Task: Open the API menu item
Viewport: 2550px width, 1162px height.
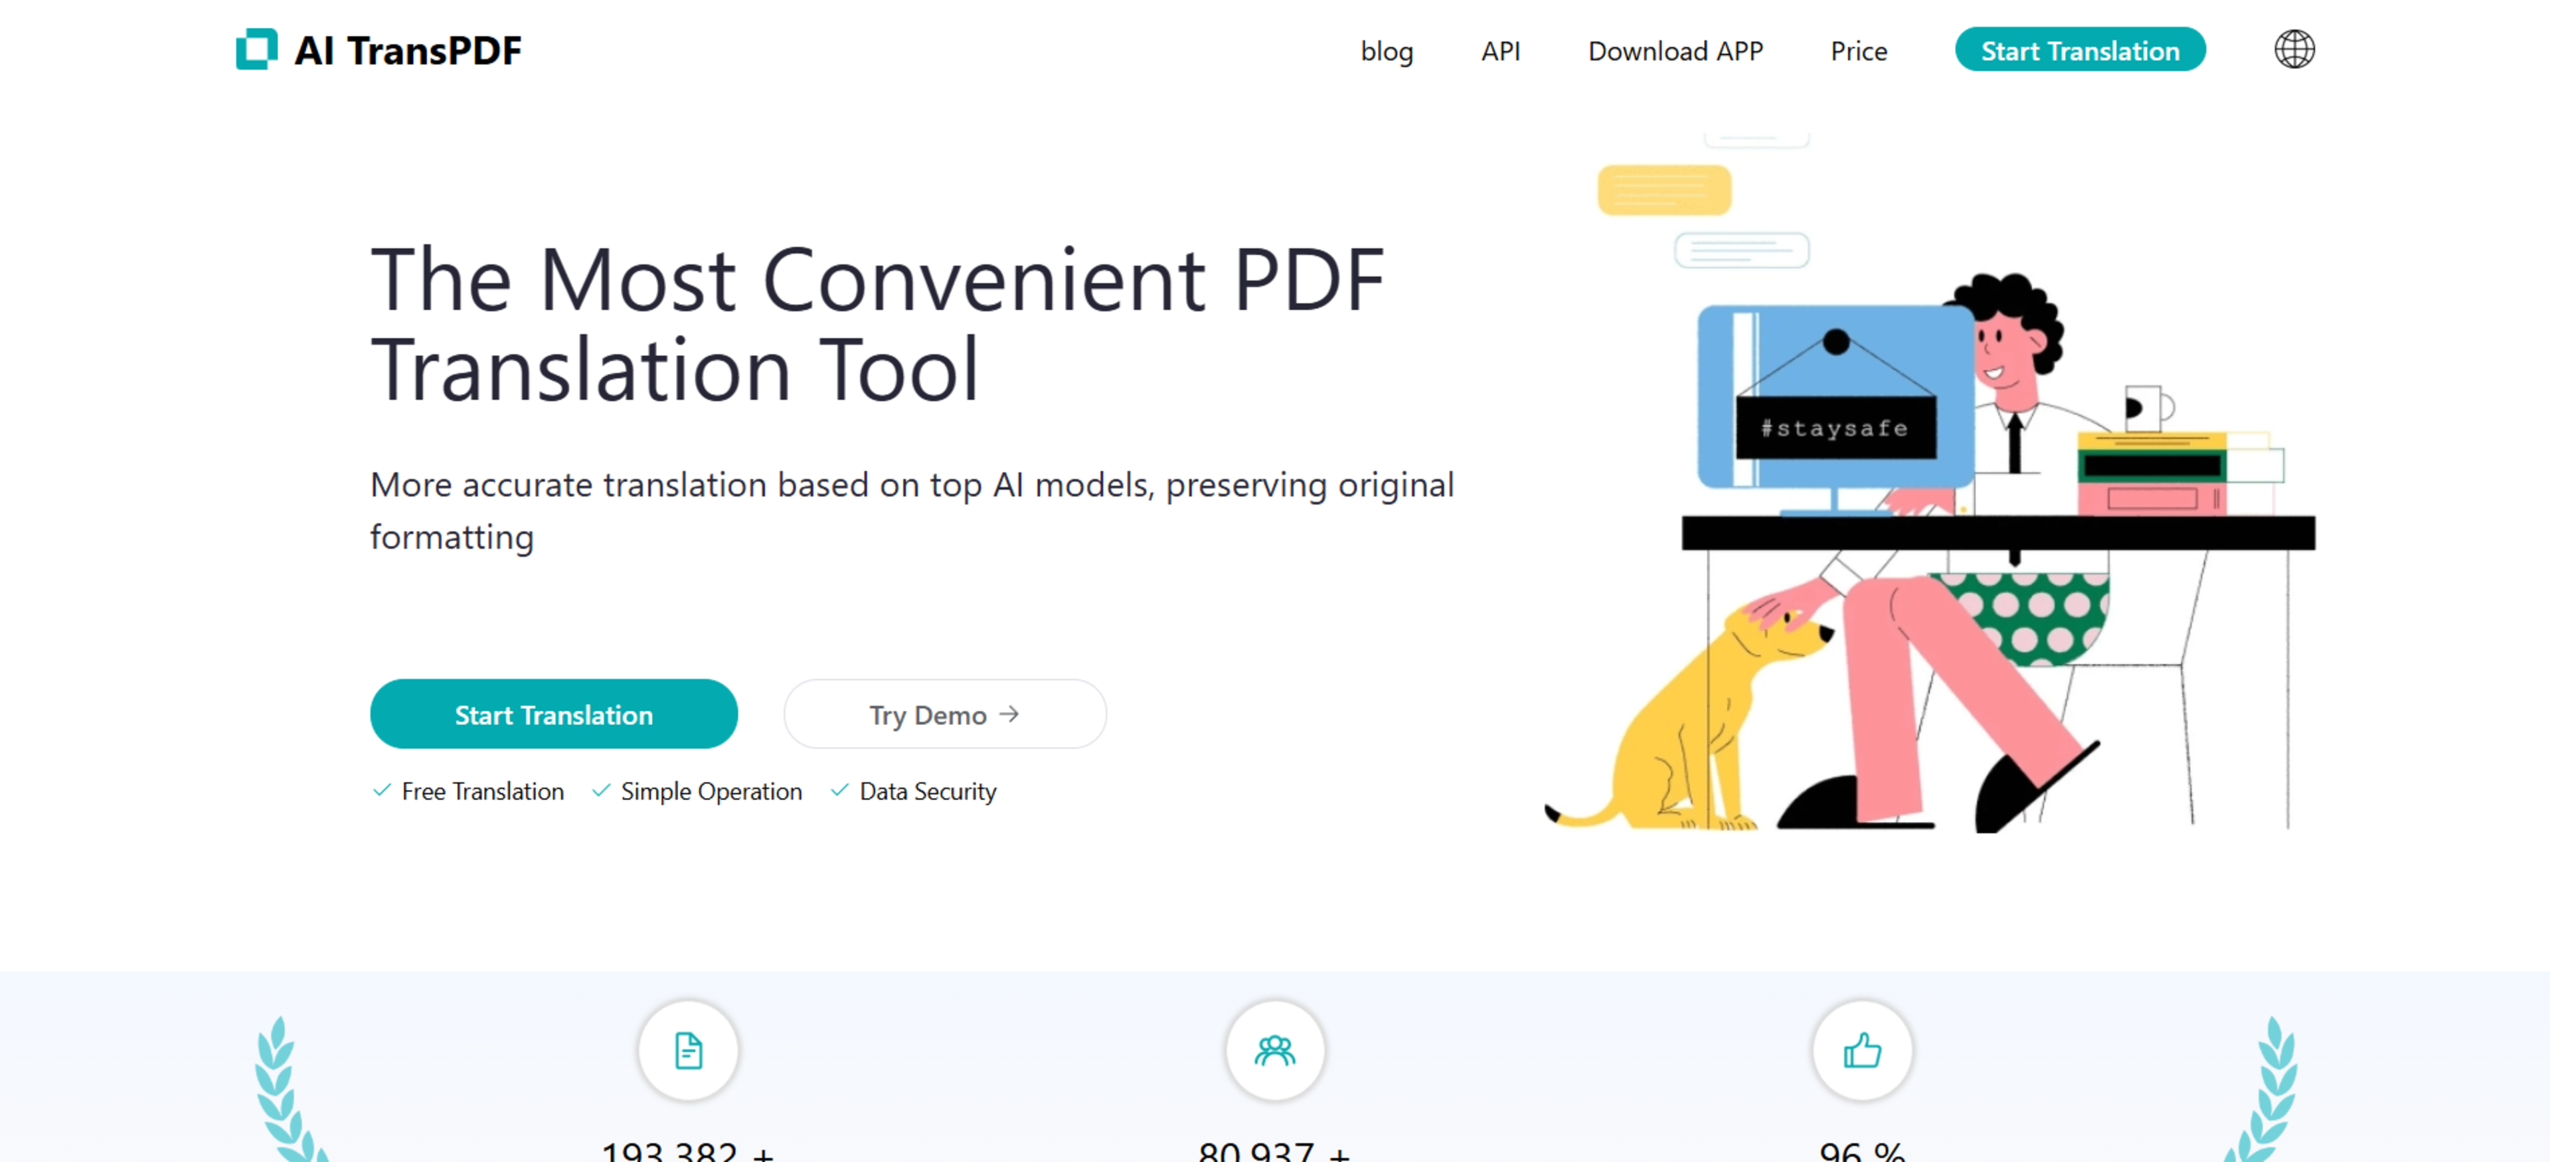Action: pos(1499,50)
